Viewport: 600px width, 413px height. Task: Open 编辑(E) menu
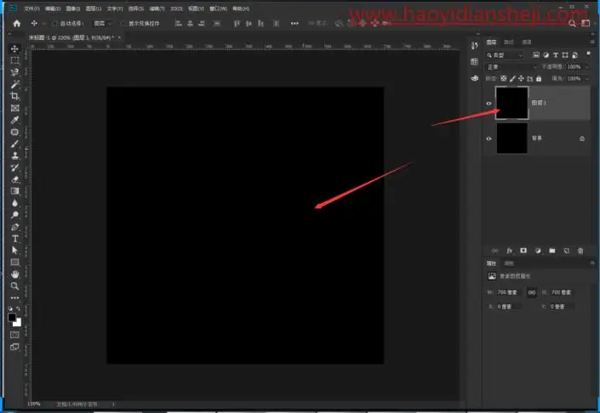coord(53,8)
